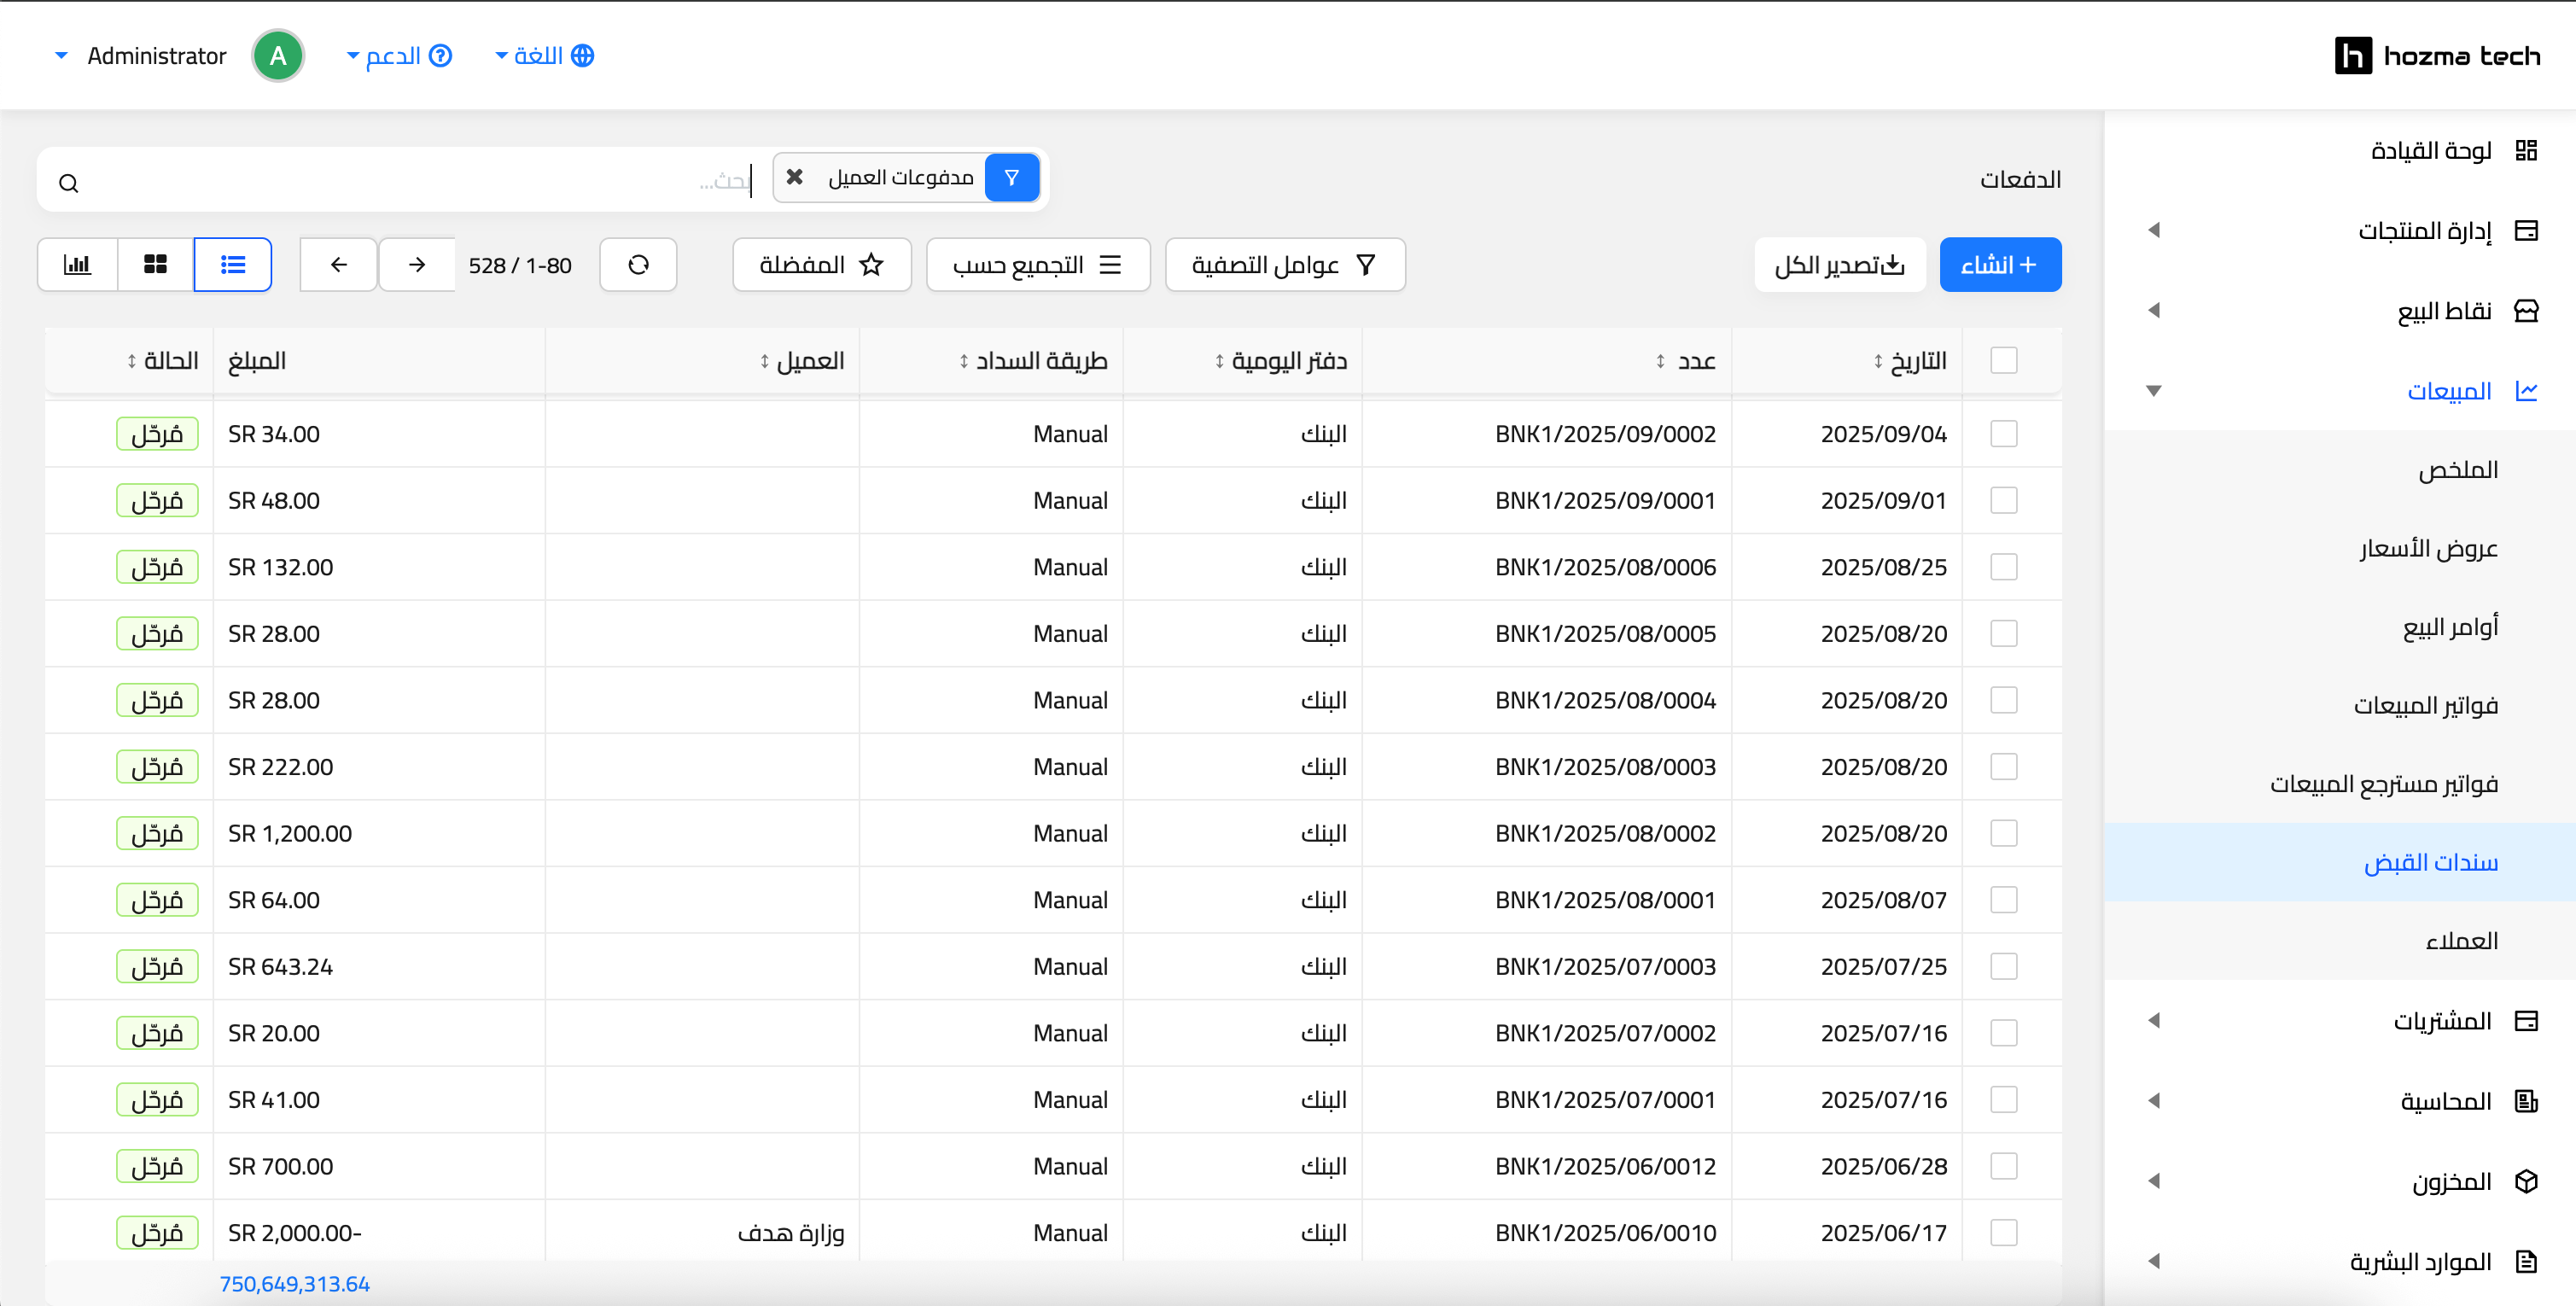Check the row BNK1/2025/09/0002 checkbox
Viewport: 2576px width, 1306px height.
click(x=2003, y=434)
